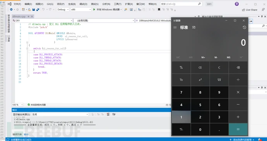This screenshot has width=267, height=141.
Task: Navigate backward with the toolbar back arrow
Action: [x=11, y=10]
